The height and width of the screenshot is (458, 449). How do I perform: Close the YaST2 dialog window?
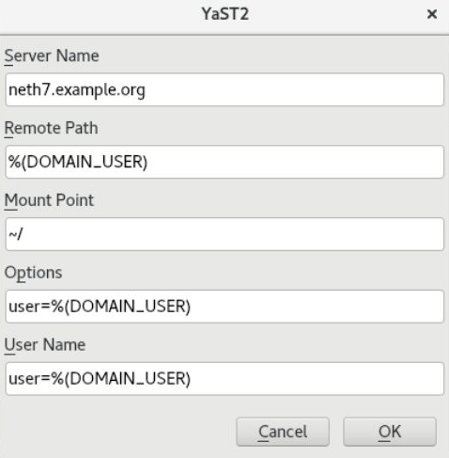(432, 14)
